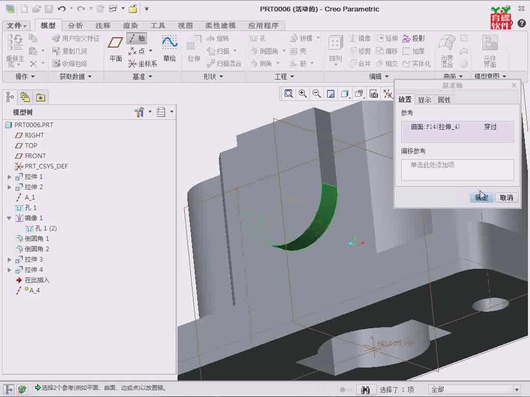The height and width of the screenshot is (397, 530).
Task: Click the refit zoom icon in graphics toolbar
Action: [288, 94]
